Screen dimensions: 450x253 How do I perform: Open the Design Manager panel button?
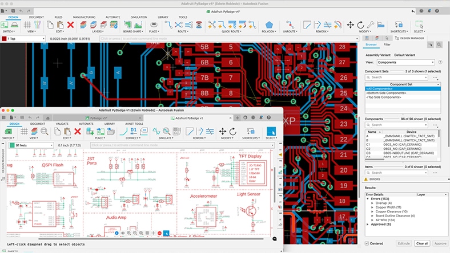click(409, 38)
